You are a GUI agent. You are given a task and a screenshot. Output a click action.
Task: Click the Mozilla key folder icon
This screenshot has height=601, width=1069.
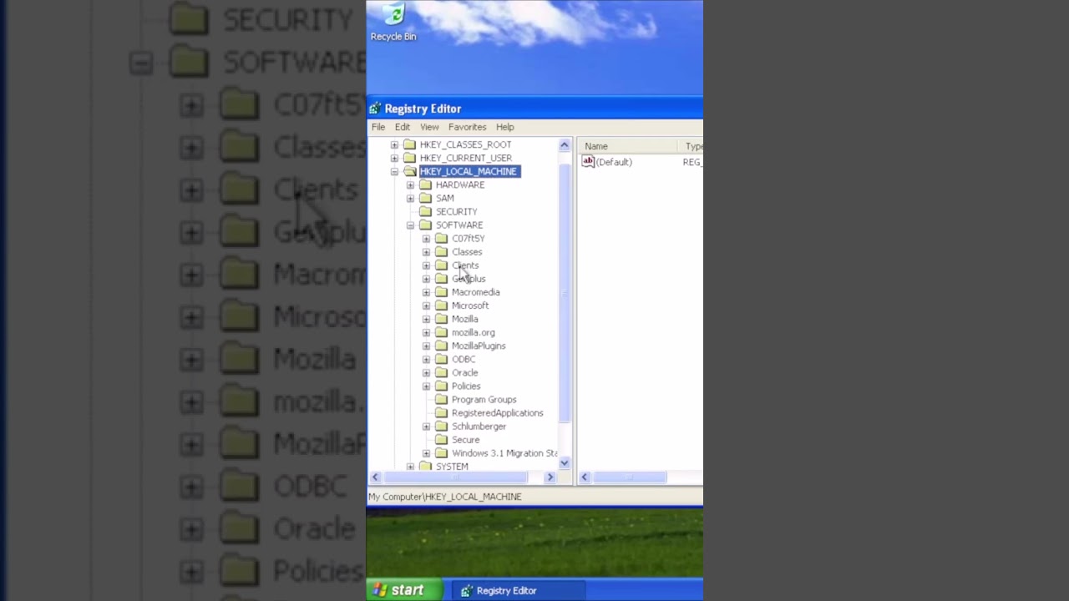point(441,319)
